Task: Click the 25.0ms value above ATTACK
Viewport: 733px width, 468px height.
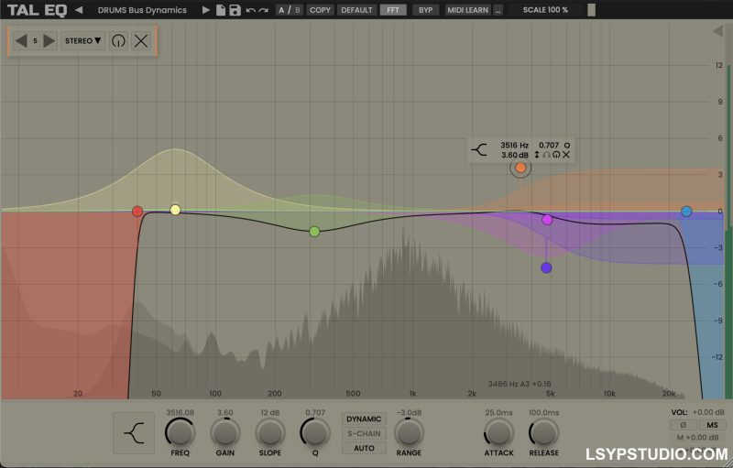Action: pyautogui.click(x=498, y=412)
